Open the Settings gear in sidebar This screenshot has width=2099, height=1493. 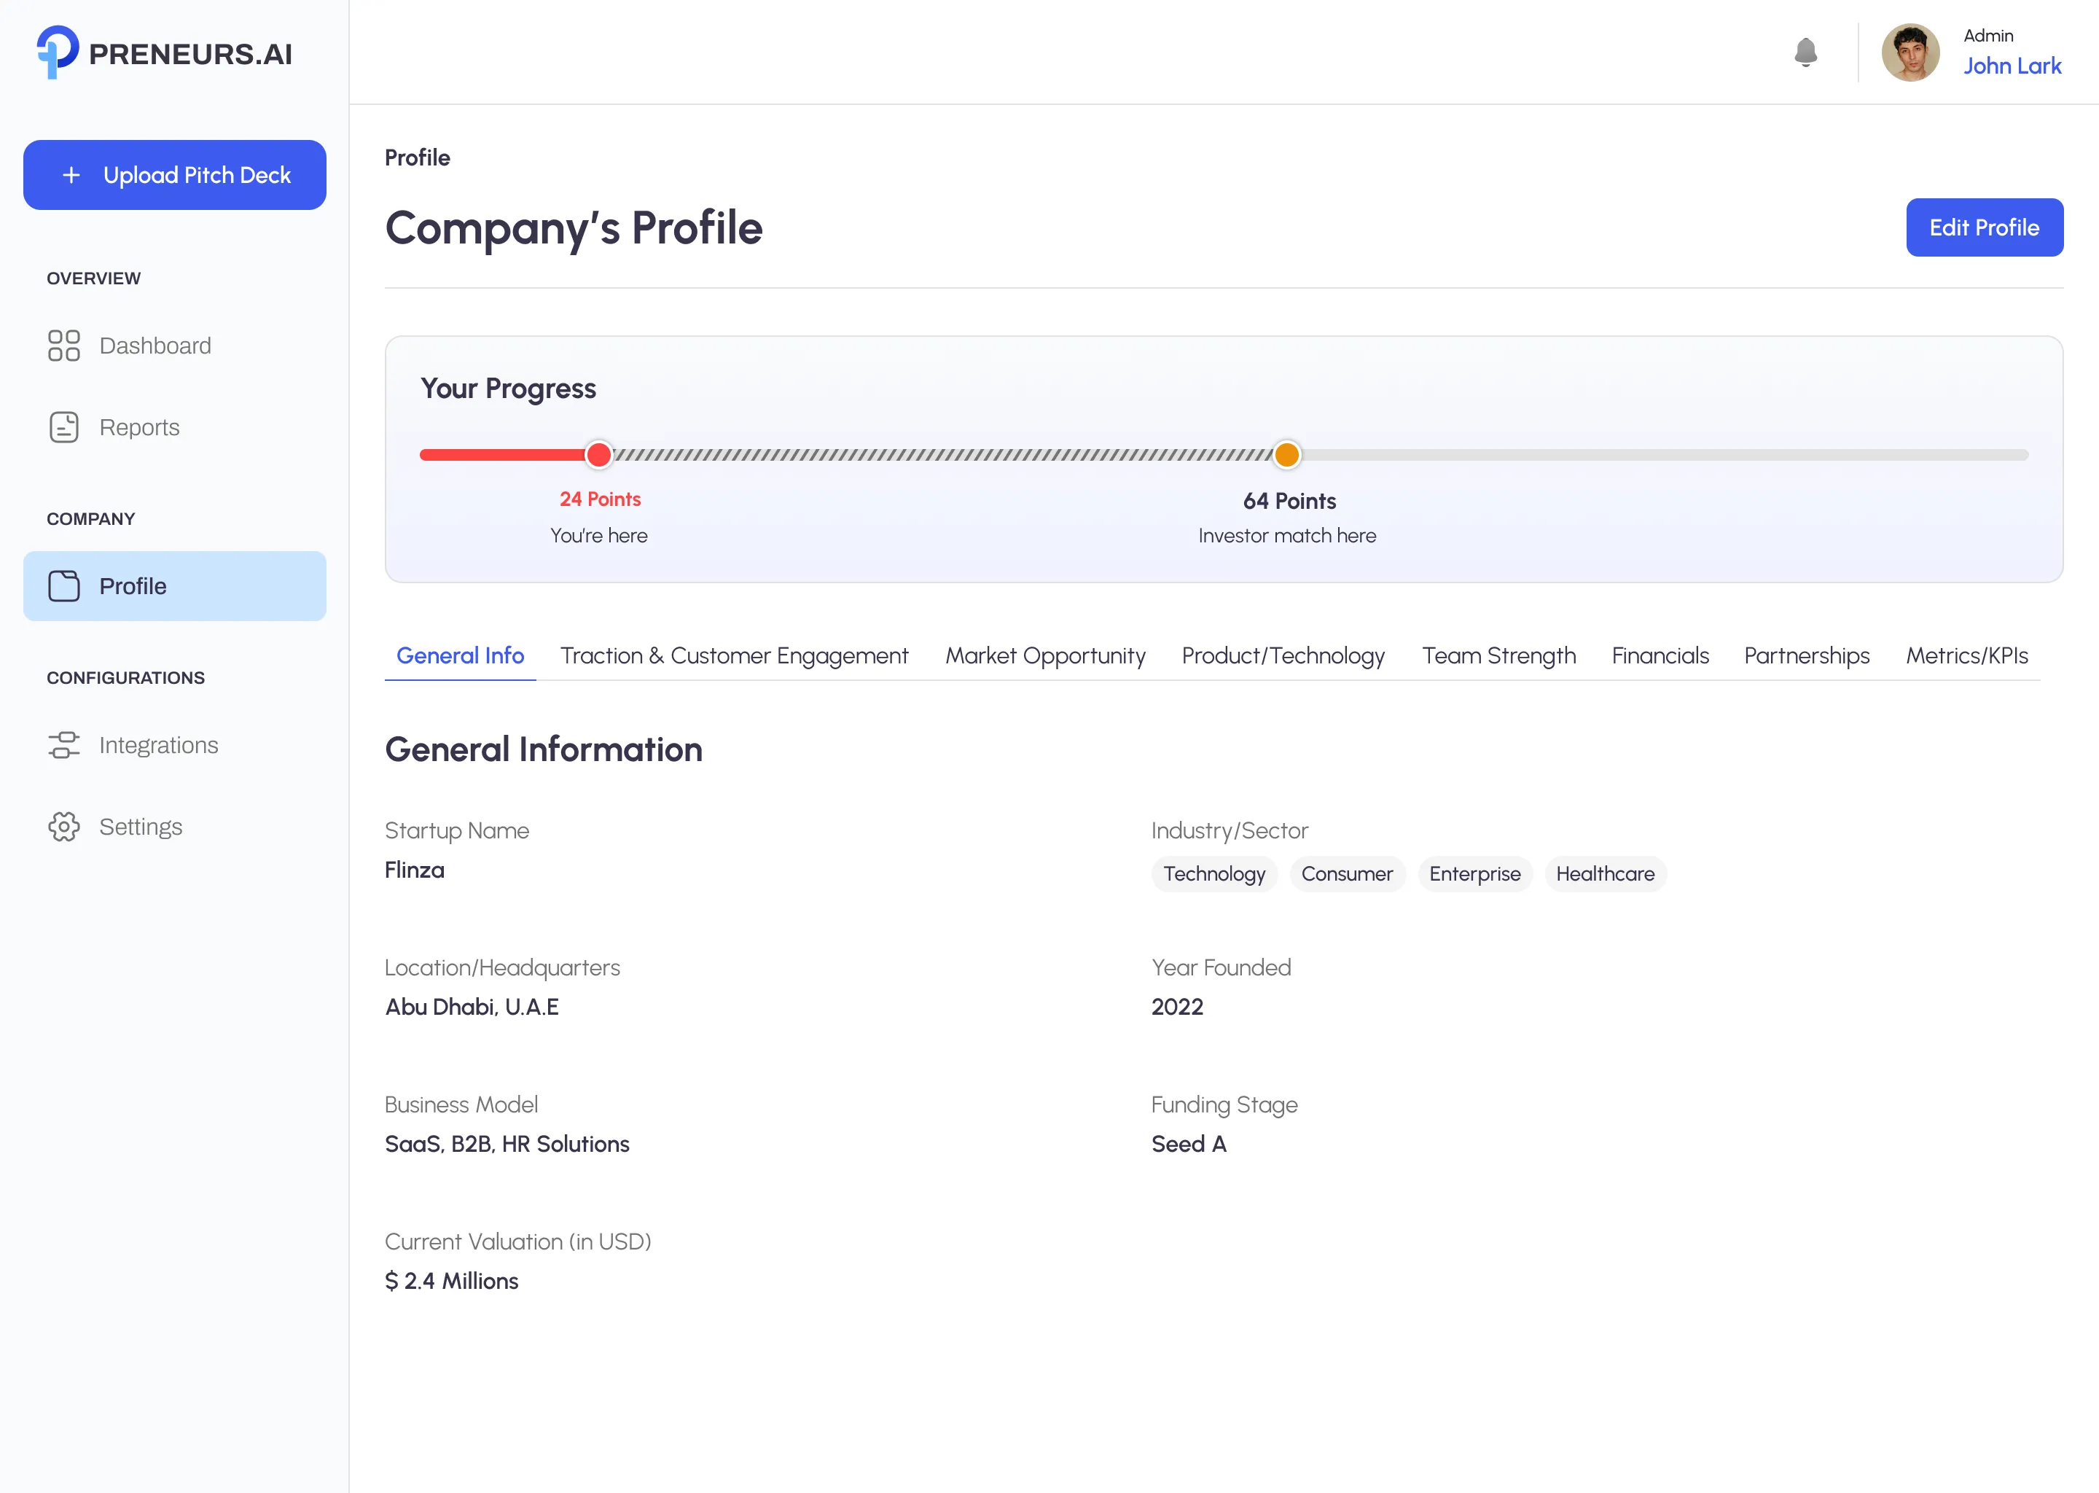click(141, 827)
